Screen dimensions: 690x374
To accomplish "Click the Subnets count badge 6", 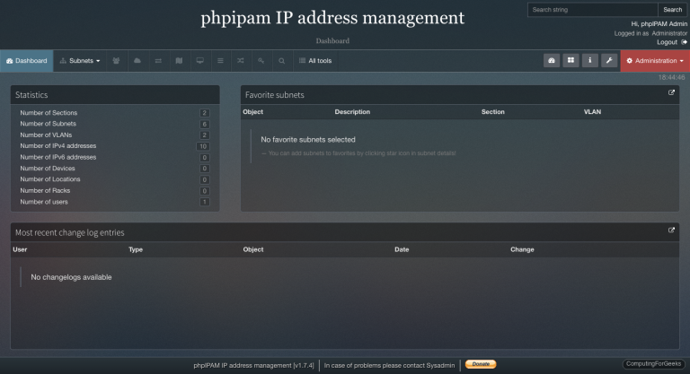I will coord(204,125).
